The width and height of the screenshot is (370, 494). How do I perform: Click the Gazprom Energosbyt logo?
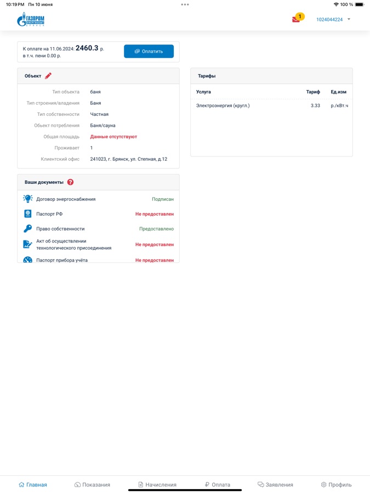coord(31,20)
